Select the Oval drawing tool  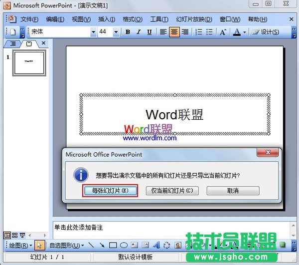pos(124,245)
